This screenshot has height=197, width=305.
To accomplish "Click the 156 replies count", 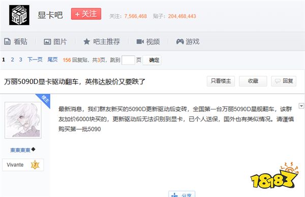I will pyautogui.click(x=67, y=60).
